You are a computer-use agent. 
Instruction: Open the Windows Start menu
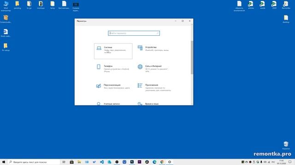(4, 162)
